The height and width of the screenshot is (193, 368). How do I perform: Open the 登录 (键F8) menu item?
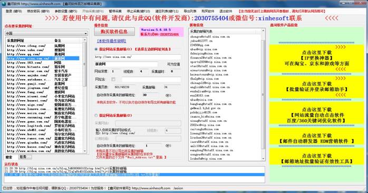13,11
